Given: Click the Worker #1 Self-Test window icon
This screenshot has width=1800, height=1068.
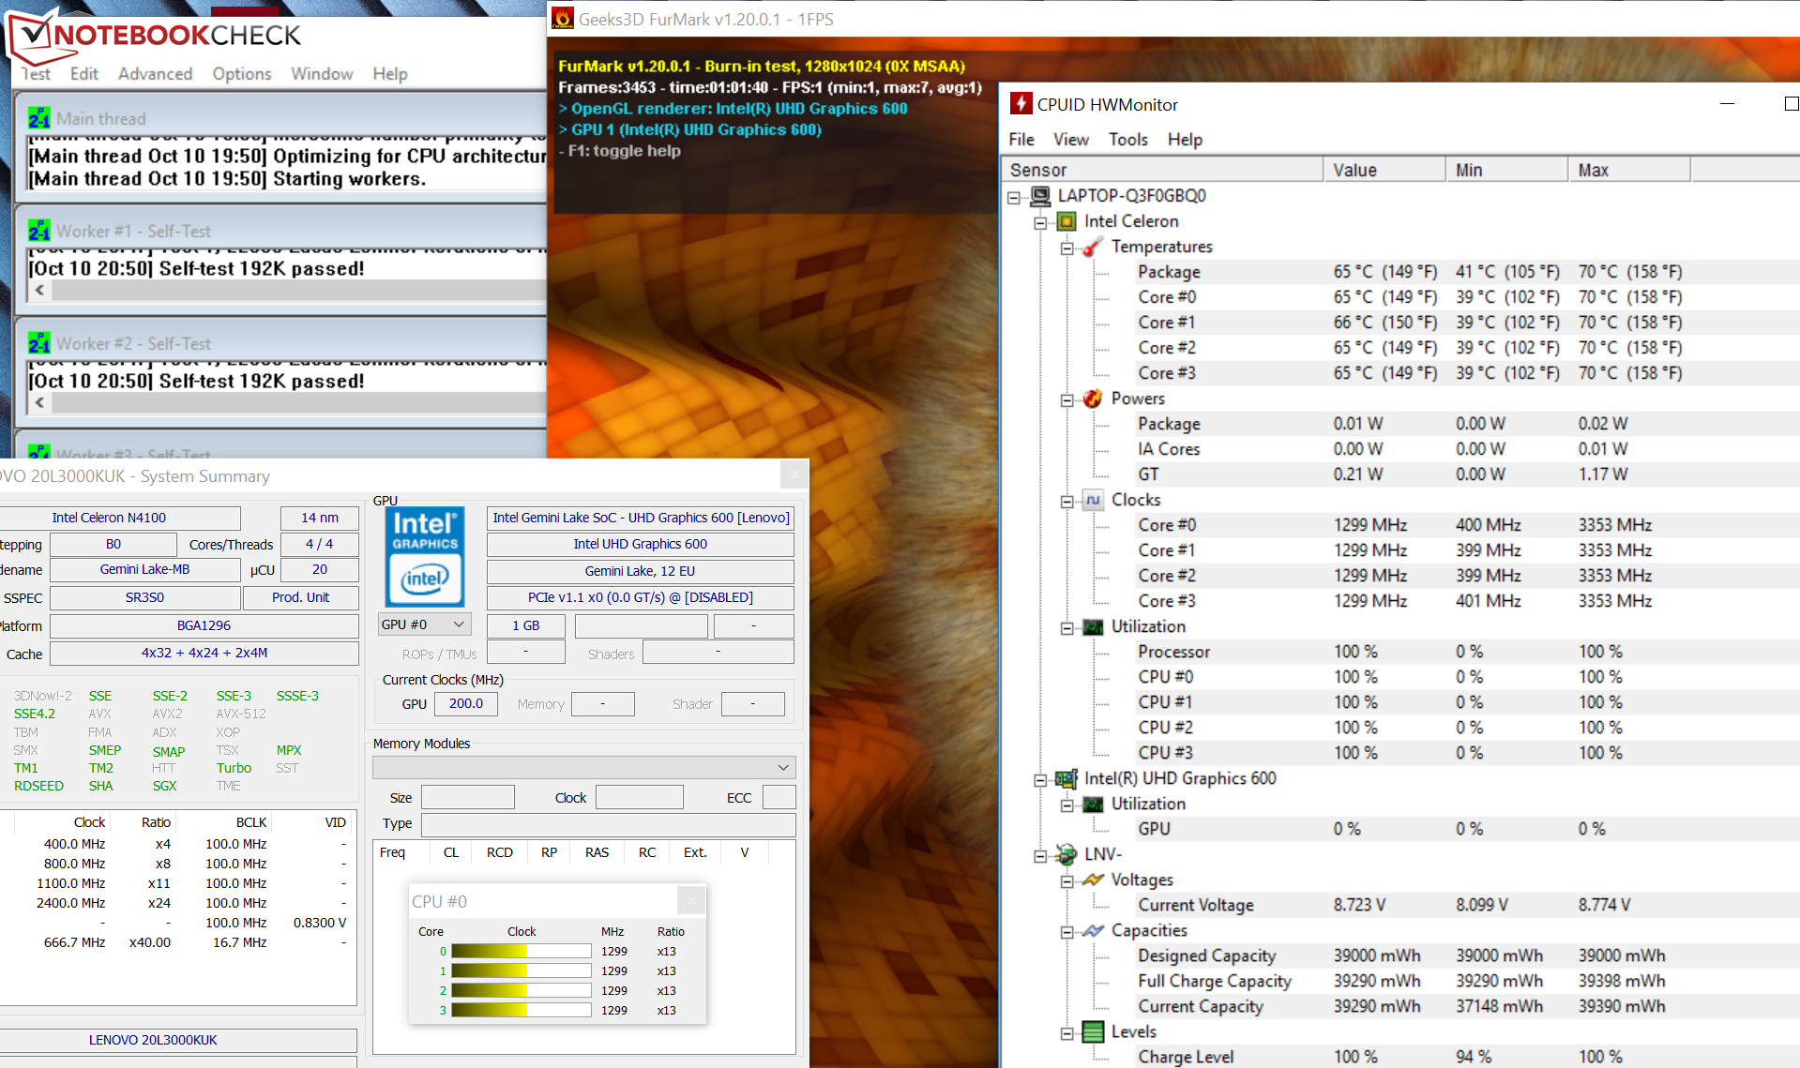Looking at the screenshot, I should (x=38, y=232).
